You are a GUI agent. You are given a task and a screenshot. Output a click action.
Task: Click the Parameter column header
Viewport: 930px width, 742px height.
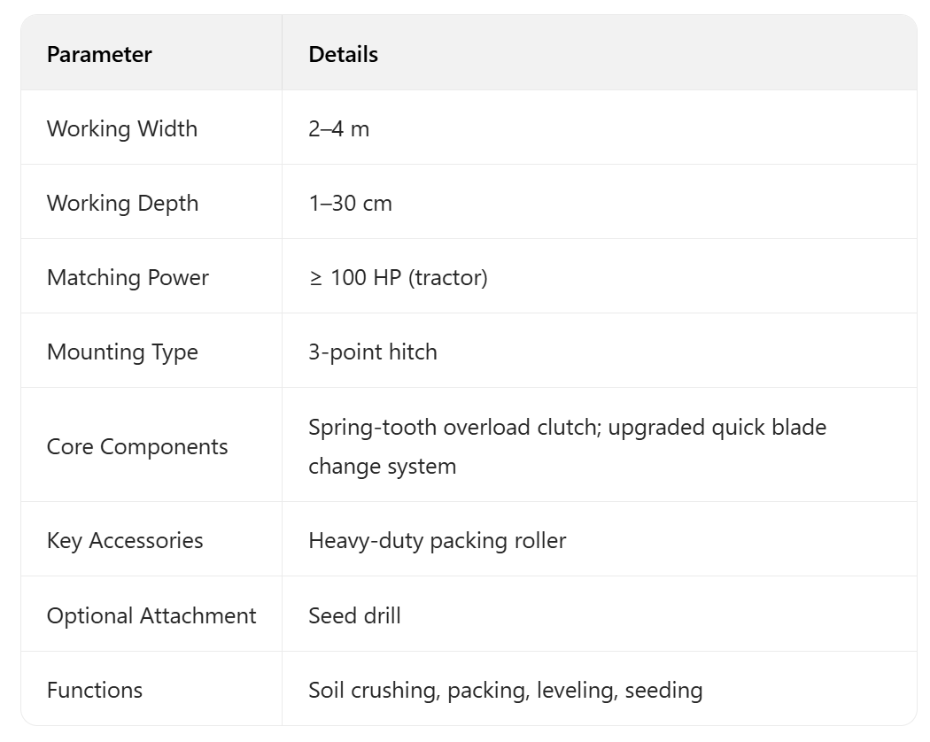click(99, 54)
